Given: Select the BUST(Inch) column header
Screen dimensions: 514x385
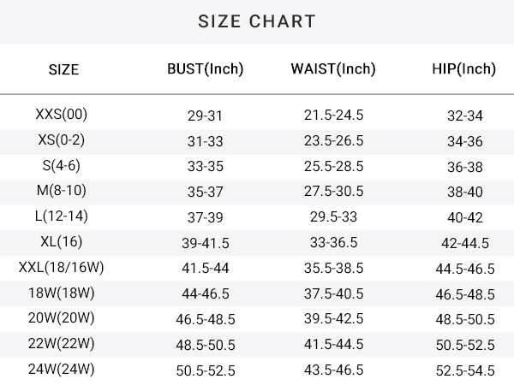Looking at the screenshot, I should coord(206,69).
